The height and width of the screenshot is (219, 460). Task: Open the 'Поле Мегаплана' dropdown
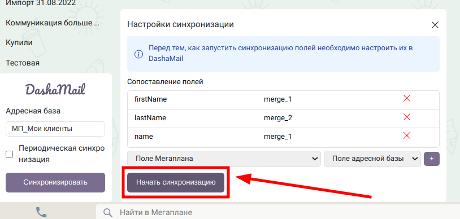(x=224, y=159)
